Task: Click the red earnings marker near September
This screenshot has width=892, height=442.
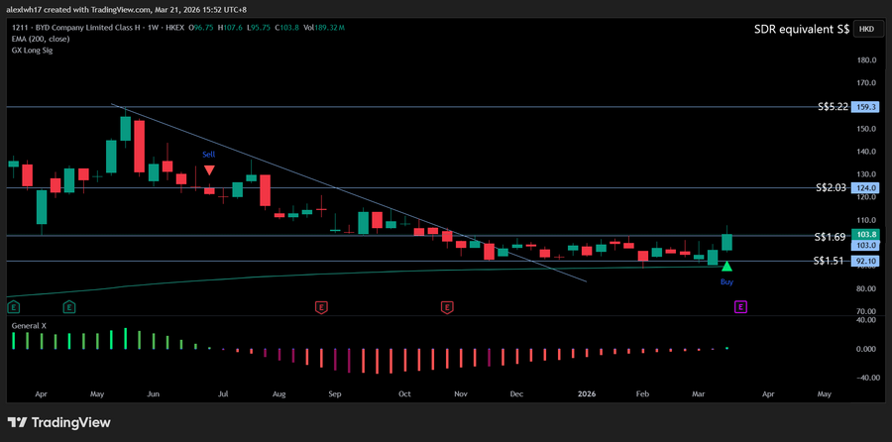Action: (x=320, y=308)
